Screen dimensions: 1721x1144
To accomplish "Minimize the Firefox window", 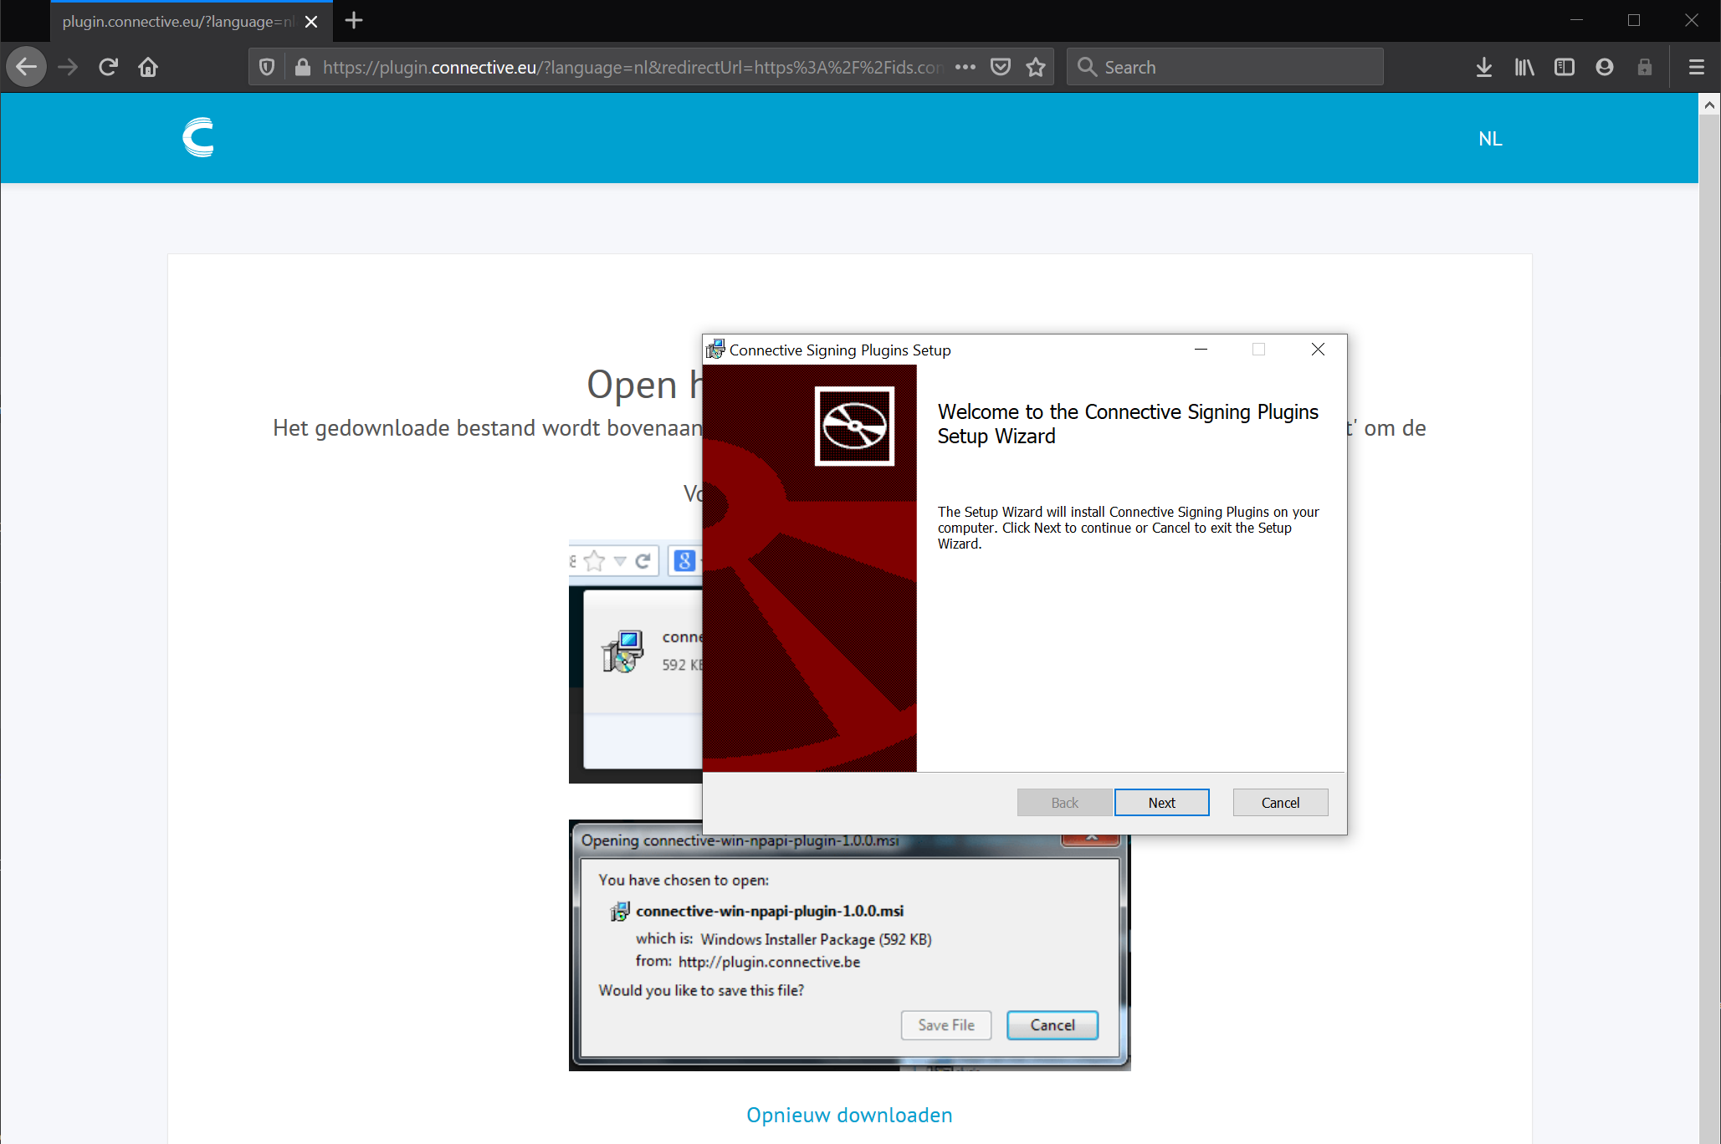I will (x=1576, y=20).
